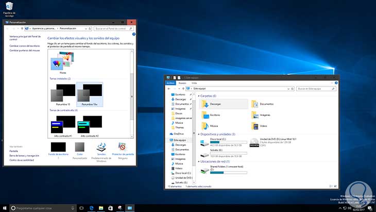Open Centro de accesibilidad link

coord(22,160)
